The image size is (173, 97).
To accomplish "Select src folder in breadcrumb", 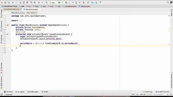I will tap(29, 6).
